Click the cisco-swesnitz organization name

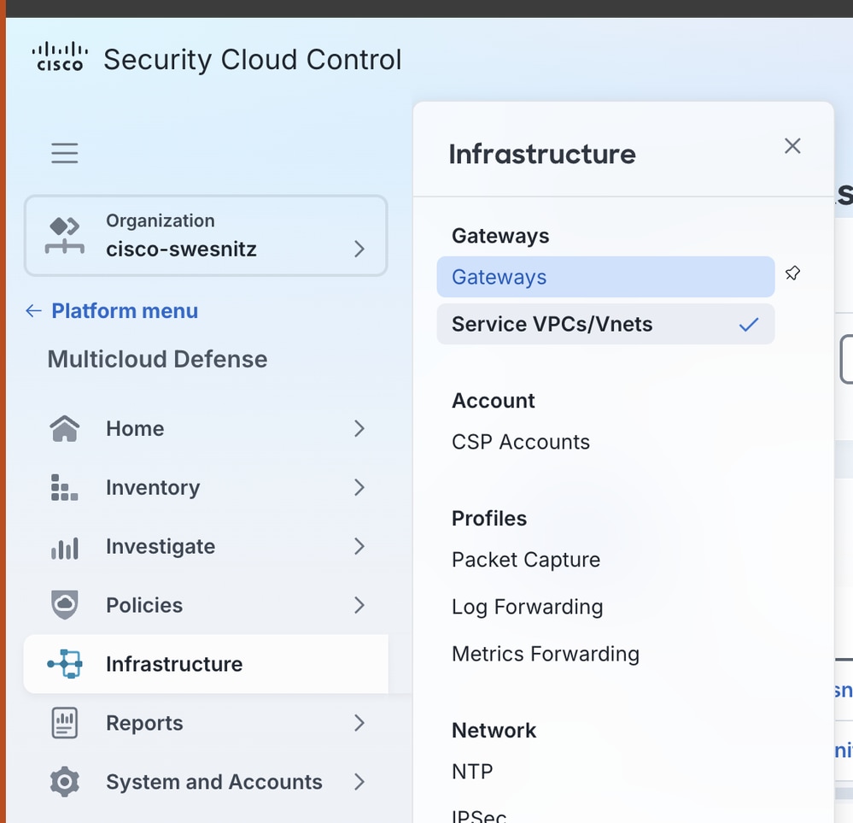pyautogui.click(x=181, y=249)
